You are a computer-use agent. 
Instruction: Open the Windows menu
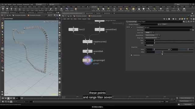[x=19, y=5]
